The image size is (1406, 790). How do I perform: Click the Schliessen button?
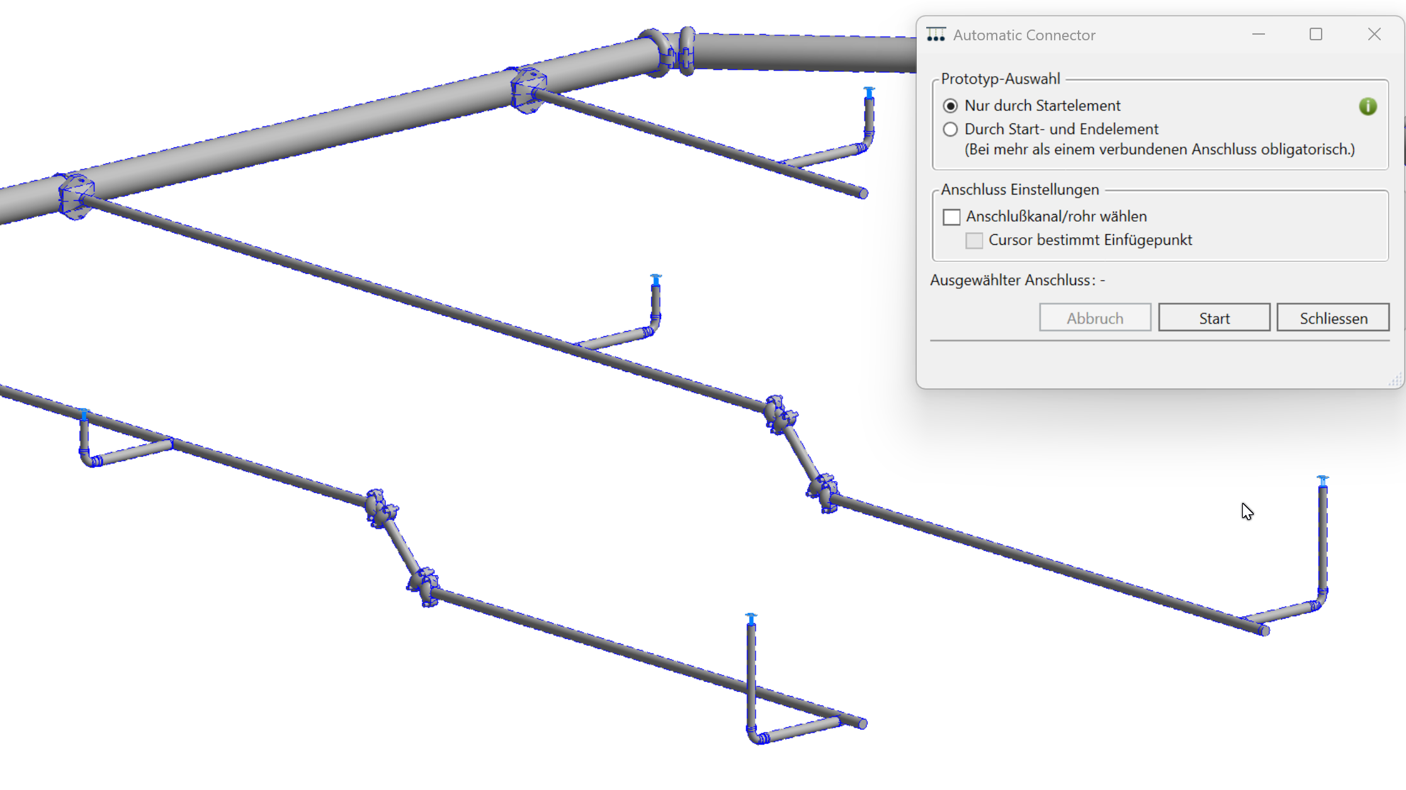[x=1332, y=318]
